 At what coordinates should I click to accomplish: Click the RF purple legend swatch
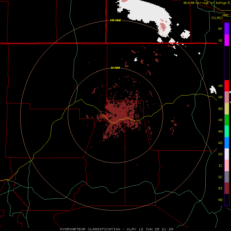[227, 29]
